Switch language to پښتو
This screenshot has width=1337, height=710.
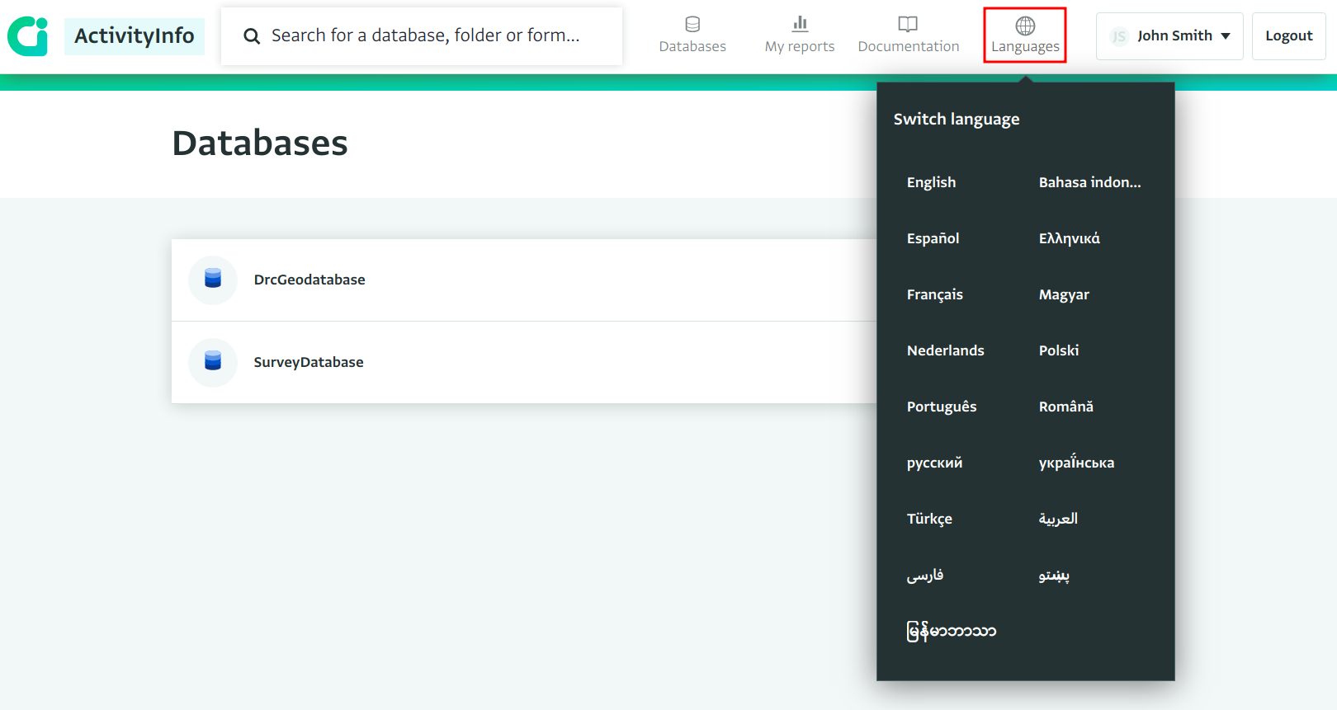(x=1054, y=575)
